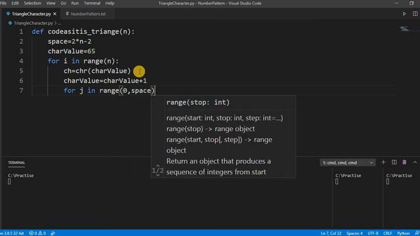Click errors and warnings count in status bar

pos(37,233)
